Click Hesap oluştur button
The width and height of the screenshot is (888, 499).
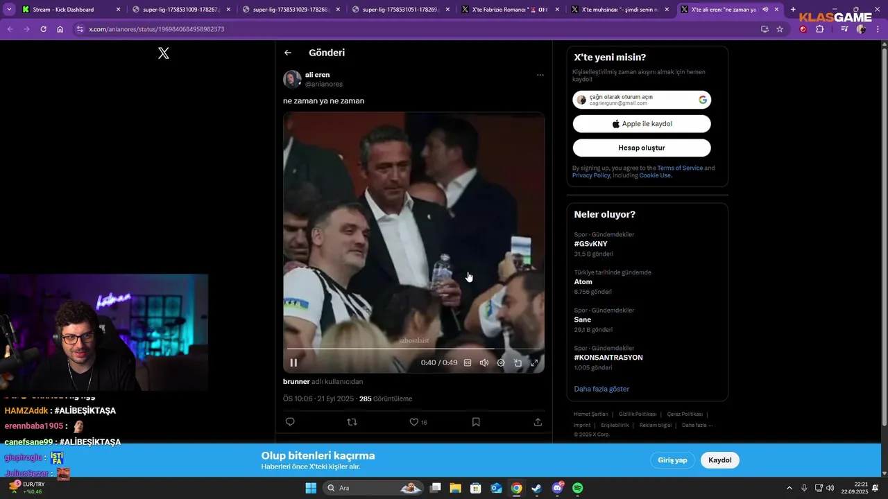pos(642,148)
